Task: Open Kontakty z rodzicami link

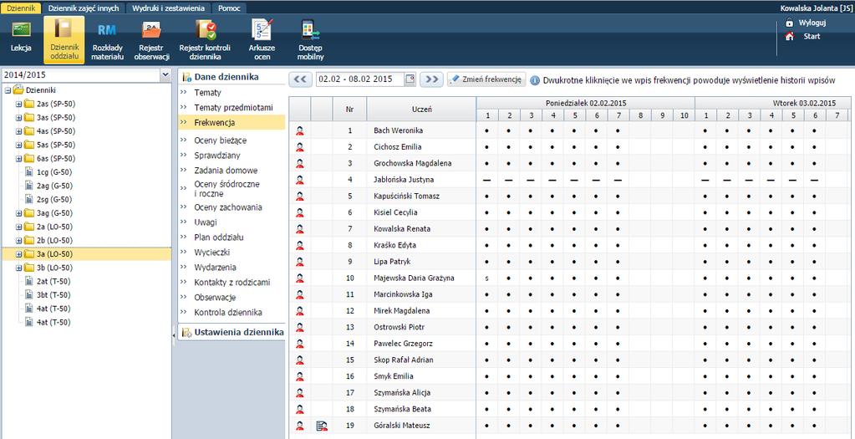Action: 232,283
